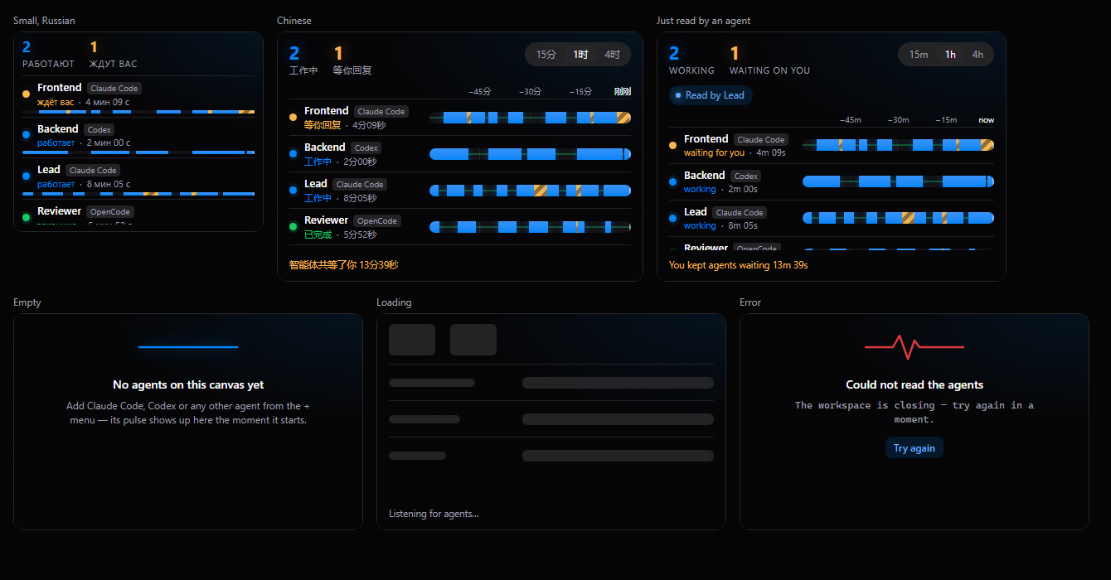Open the Frontend agent row in Russian panel
This screenshot has height=580, width=1111.
pyautogui.click(x=138, y=97)
